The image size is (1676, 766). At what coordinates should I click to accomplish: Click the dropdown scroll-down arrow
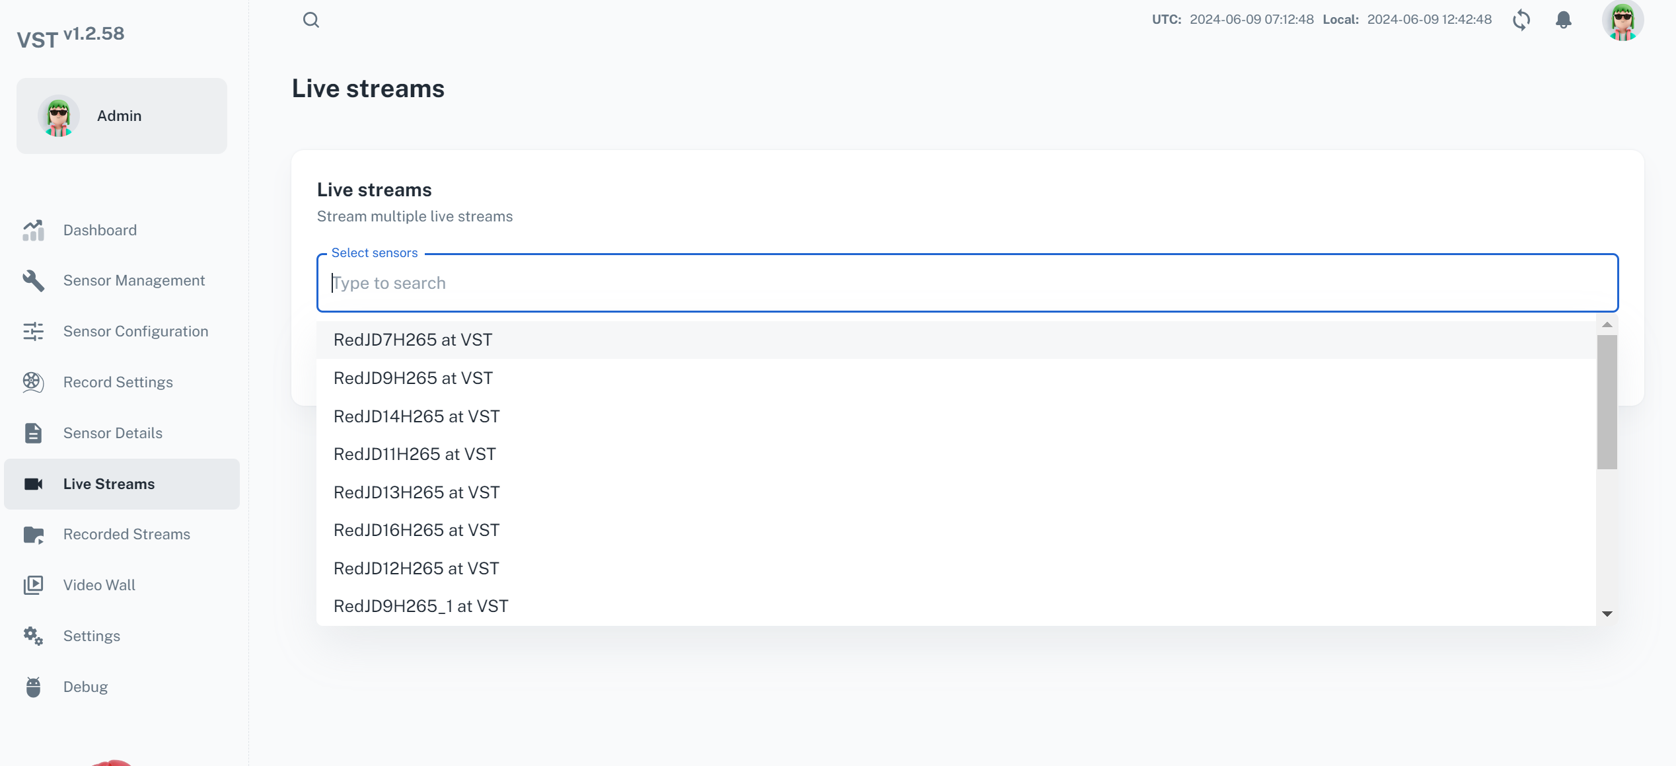(x=1607, y=614)
